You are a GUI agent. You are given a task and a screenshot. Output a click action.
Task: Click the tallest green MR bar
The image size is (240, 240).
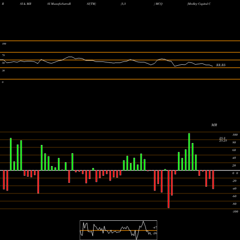pos(189,152)
